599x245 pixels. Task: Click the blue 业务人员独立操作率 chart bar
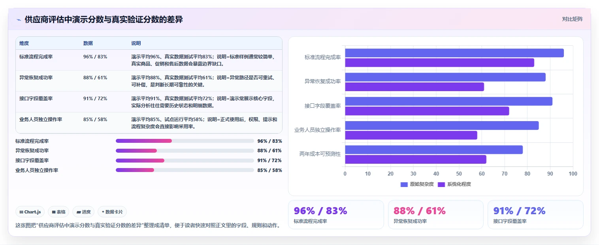[442, 125]
